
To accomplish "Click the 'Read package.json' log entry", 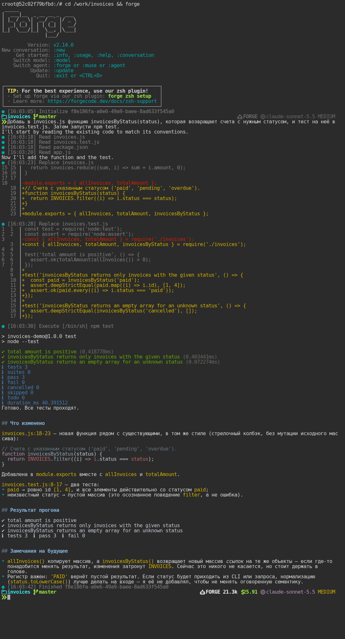I will tap(45, 147).
